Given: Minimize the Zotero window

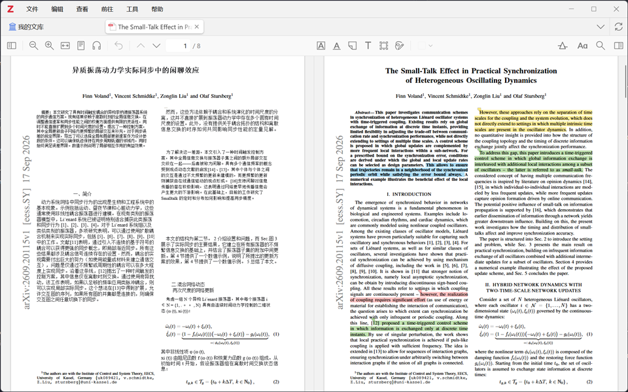Looking at the screenshot, I should 572,8.
